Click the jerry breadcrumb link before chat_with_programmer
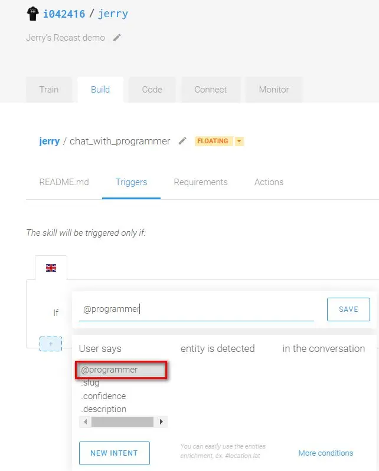 coord(50,141)
